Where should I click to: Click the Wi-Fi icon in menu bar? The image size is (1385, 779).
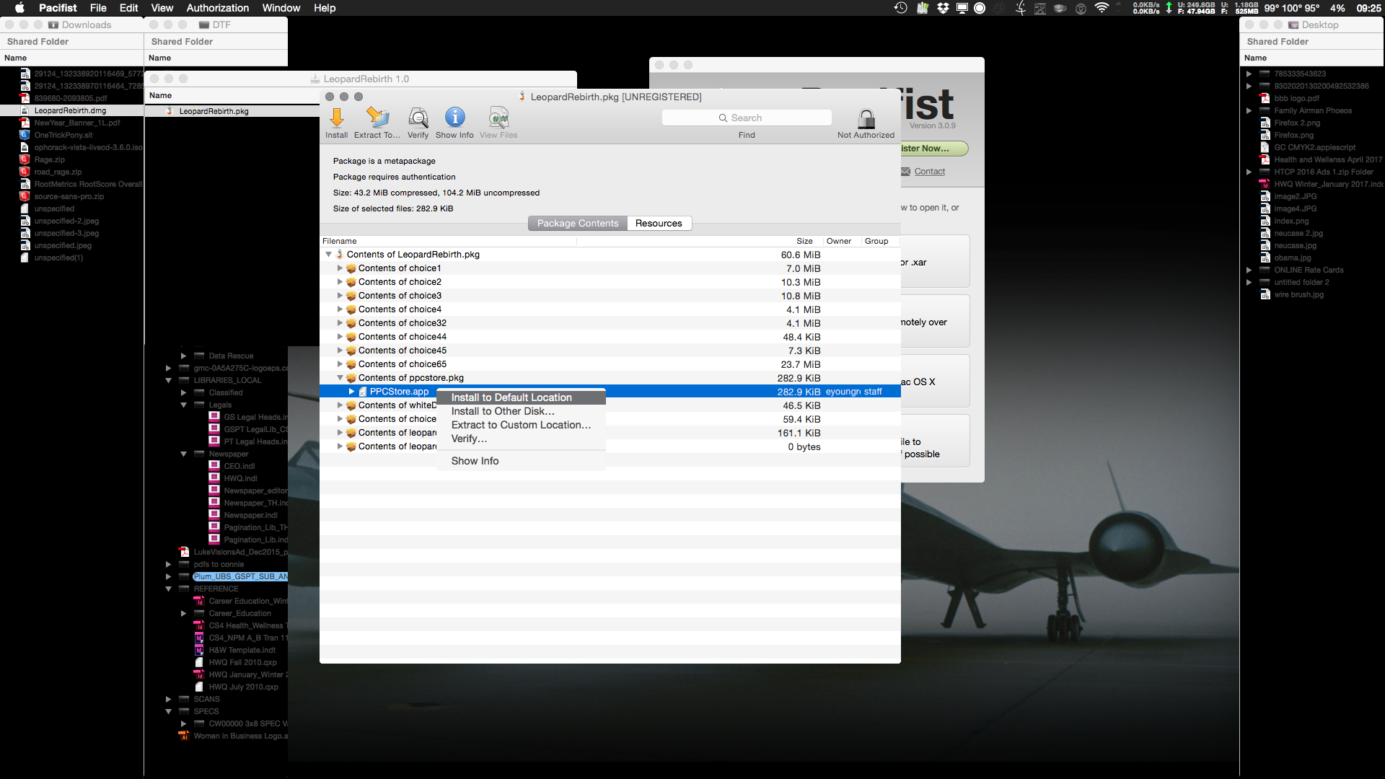pos(1101,8)
